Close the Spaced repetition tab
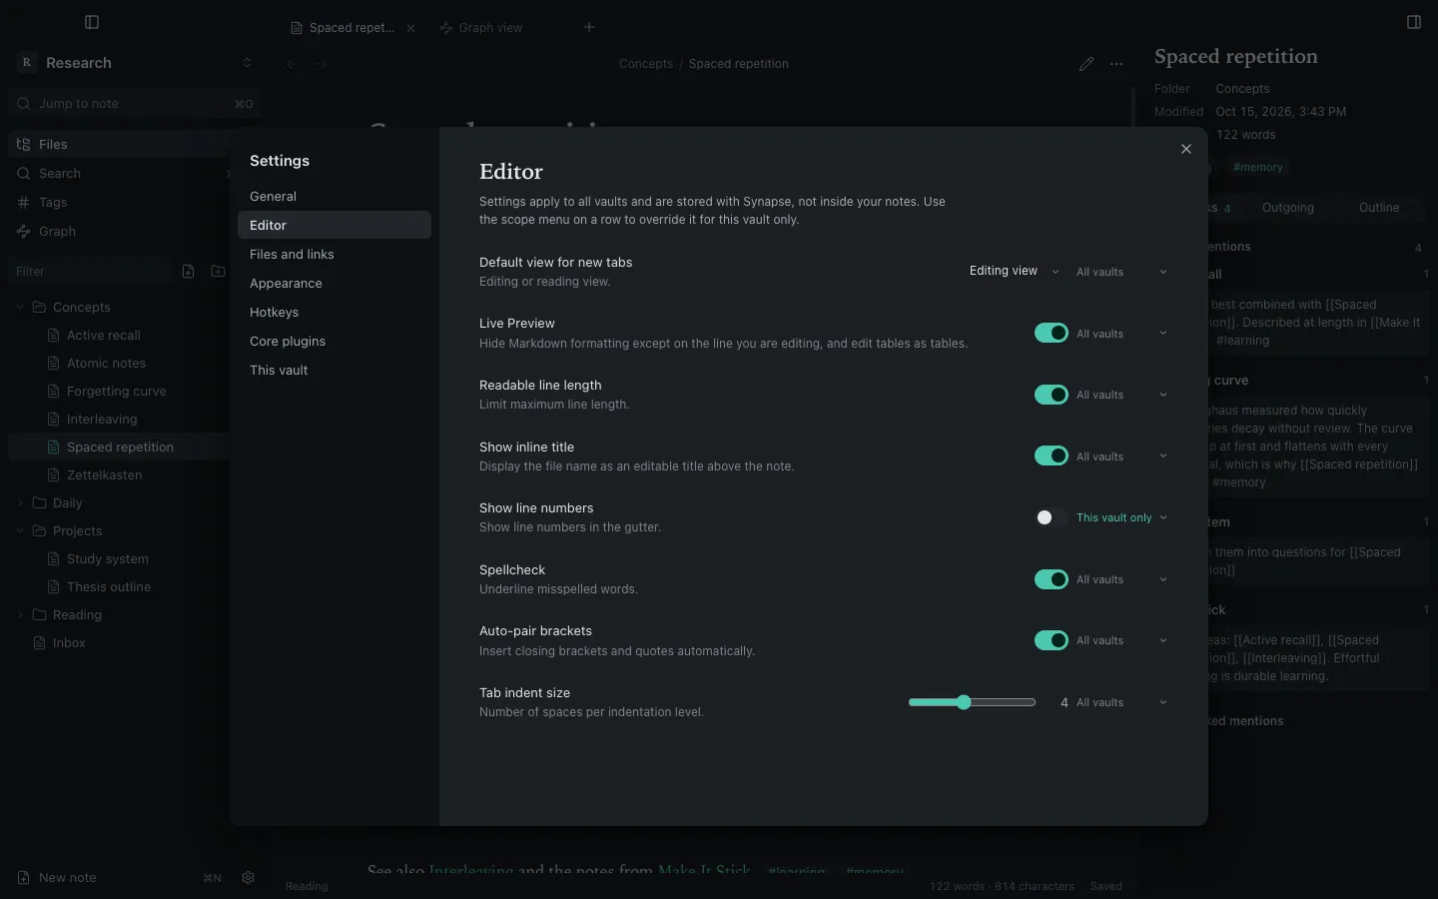The image size is (1438, 899). pos(410,28)
